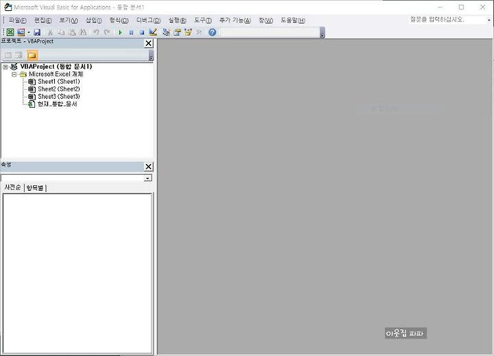Viewport: 494px width, 356px height.
Task: Click the View Code icon in project pane
Action: [x=8, y=55]
